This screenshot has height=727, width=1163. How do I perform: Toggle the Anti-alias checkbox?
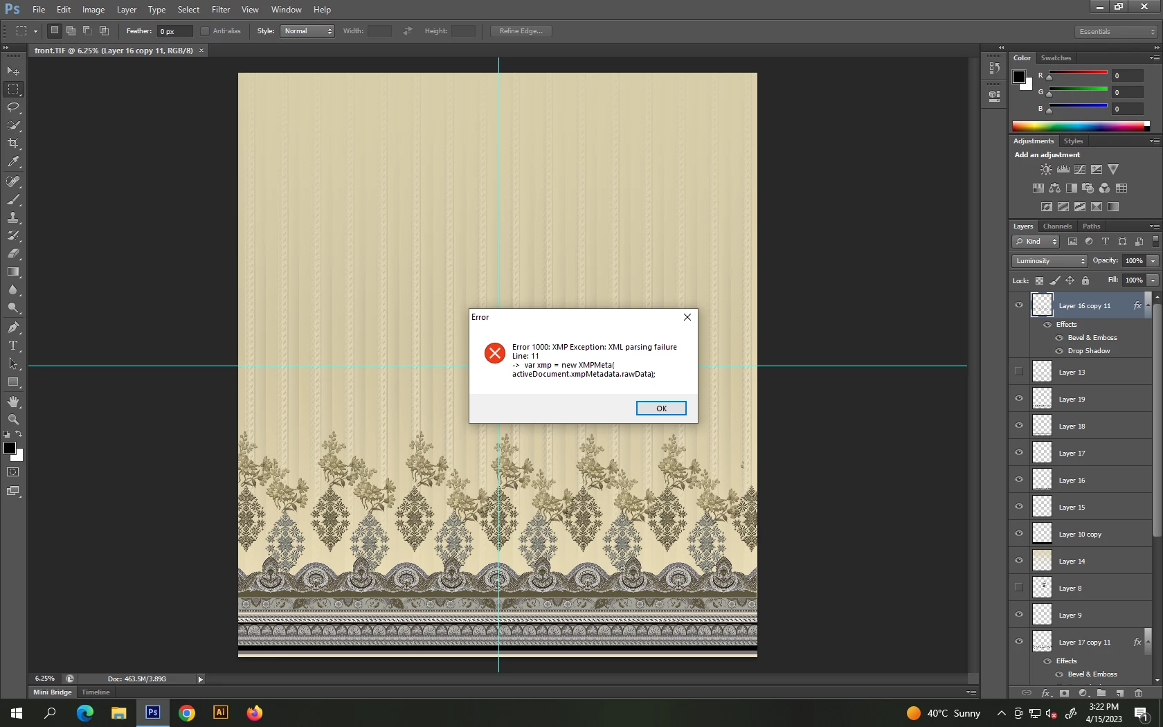tap(205, 31)
